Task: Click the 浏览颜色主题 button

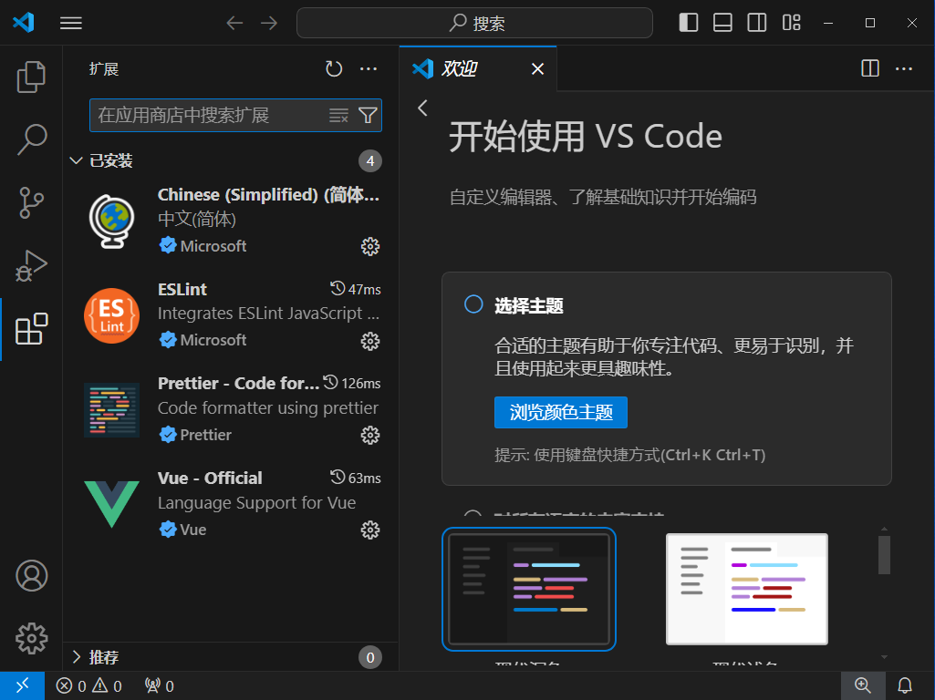Action: (560, 412)
